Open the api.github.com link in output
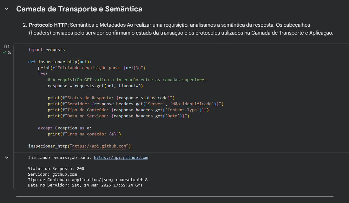 pos(121,158)
